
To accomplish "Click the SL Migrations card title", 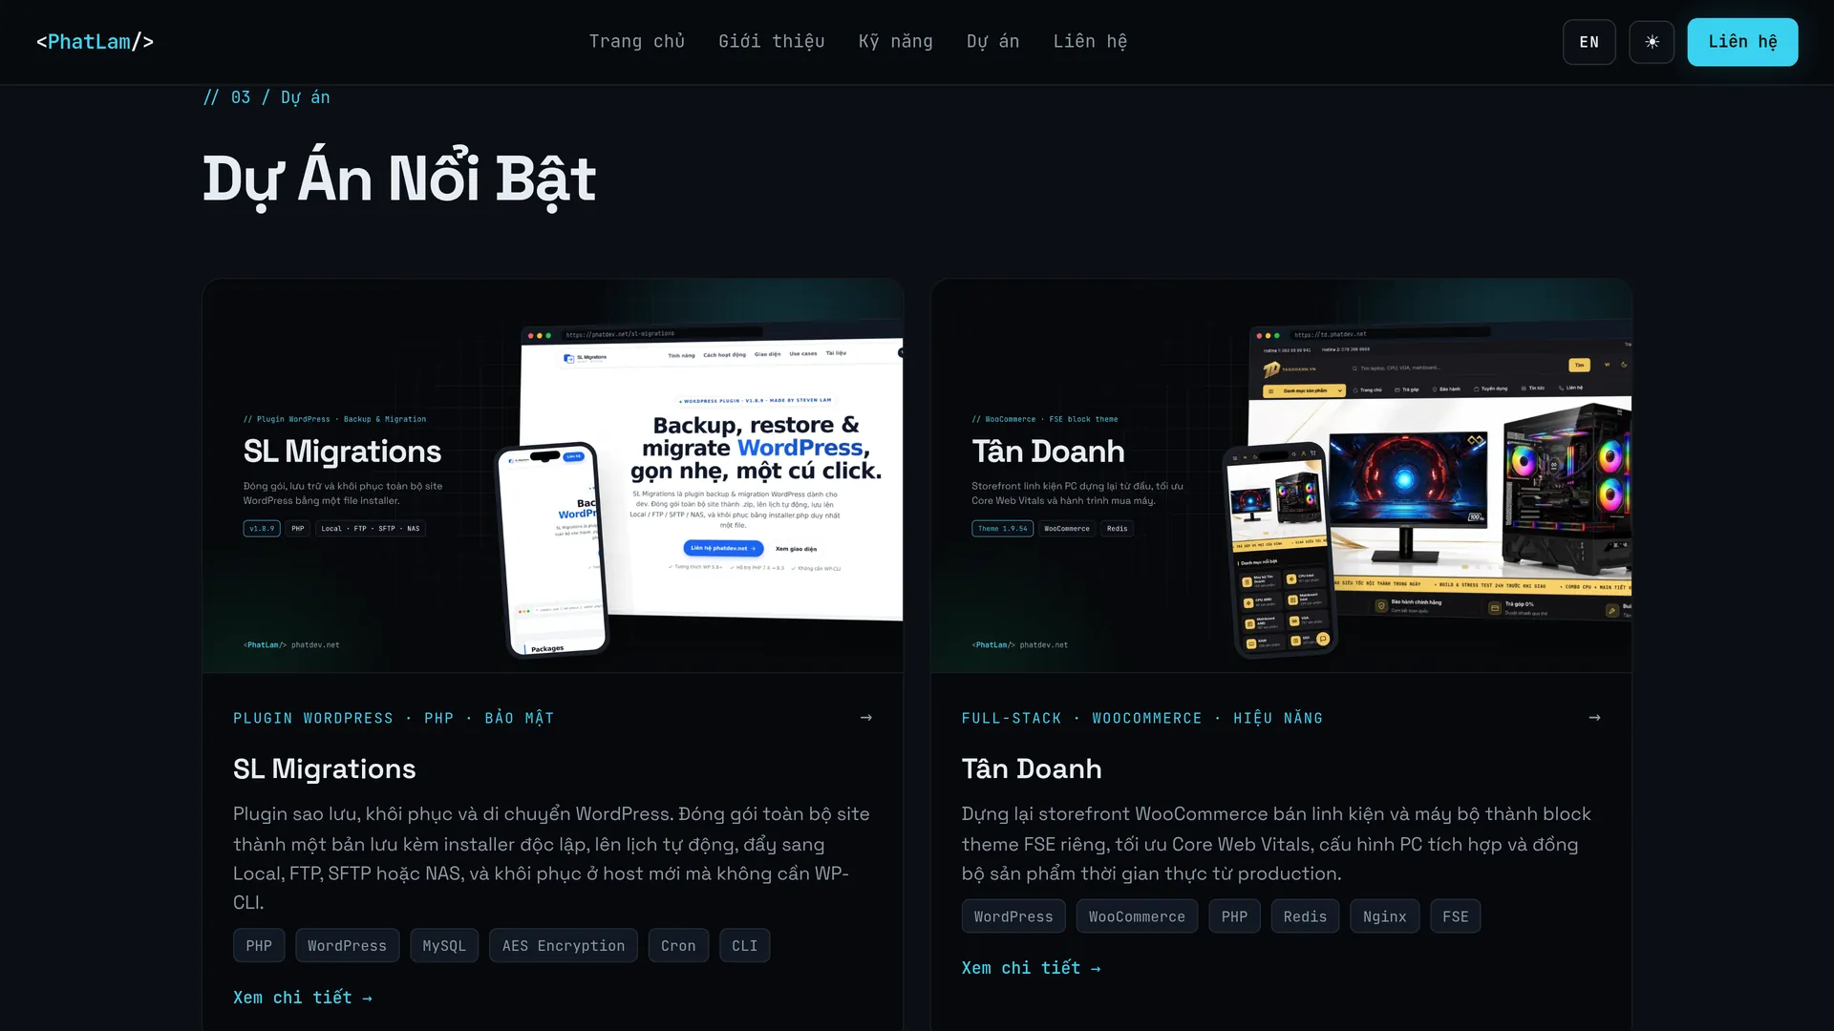I will 325,768.
